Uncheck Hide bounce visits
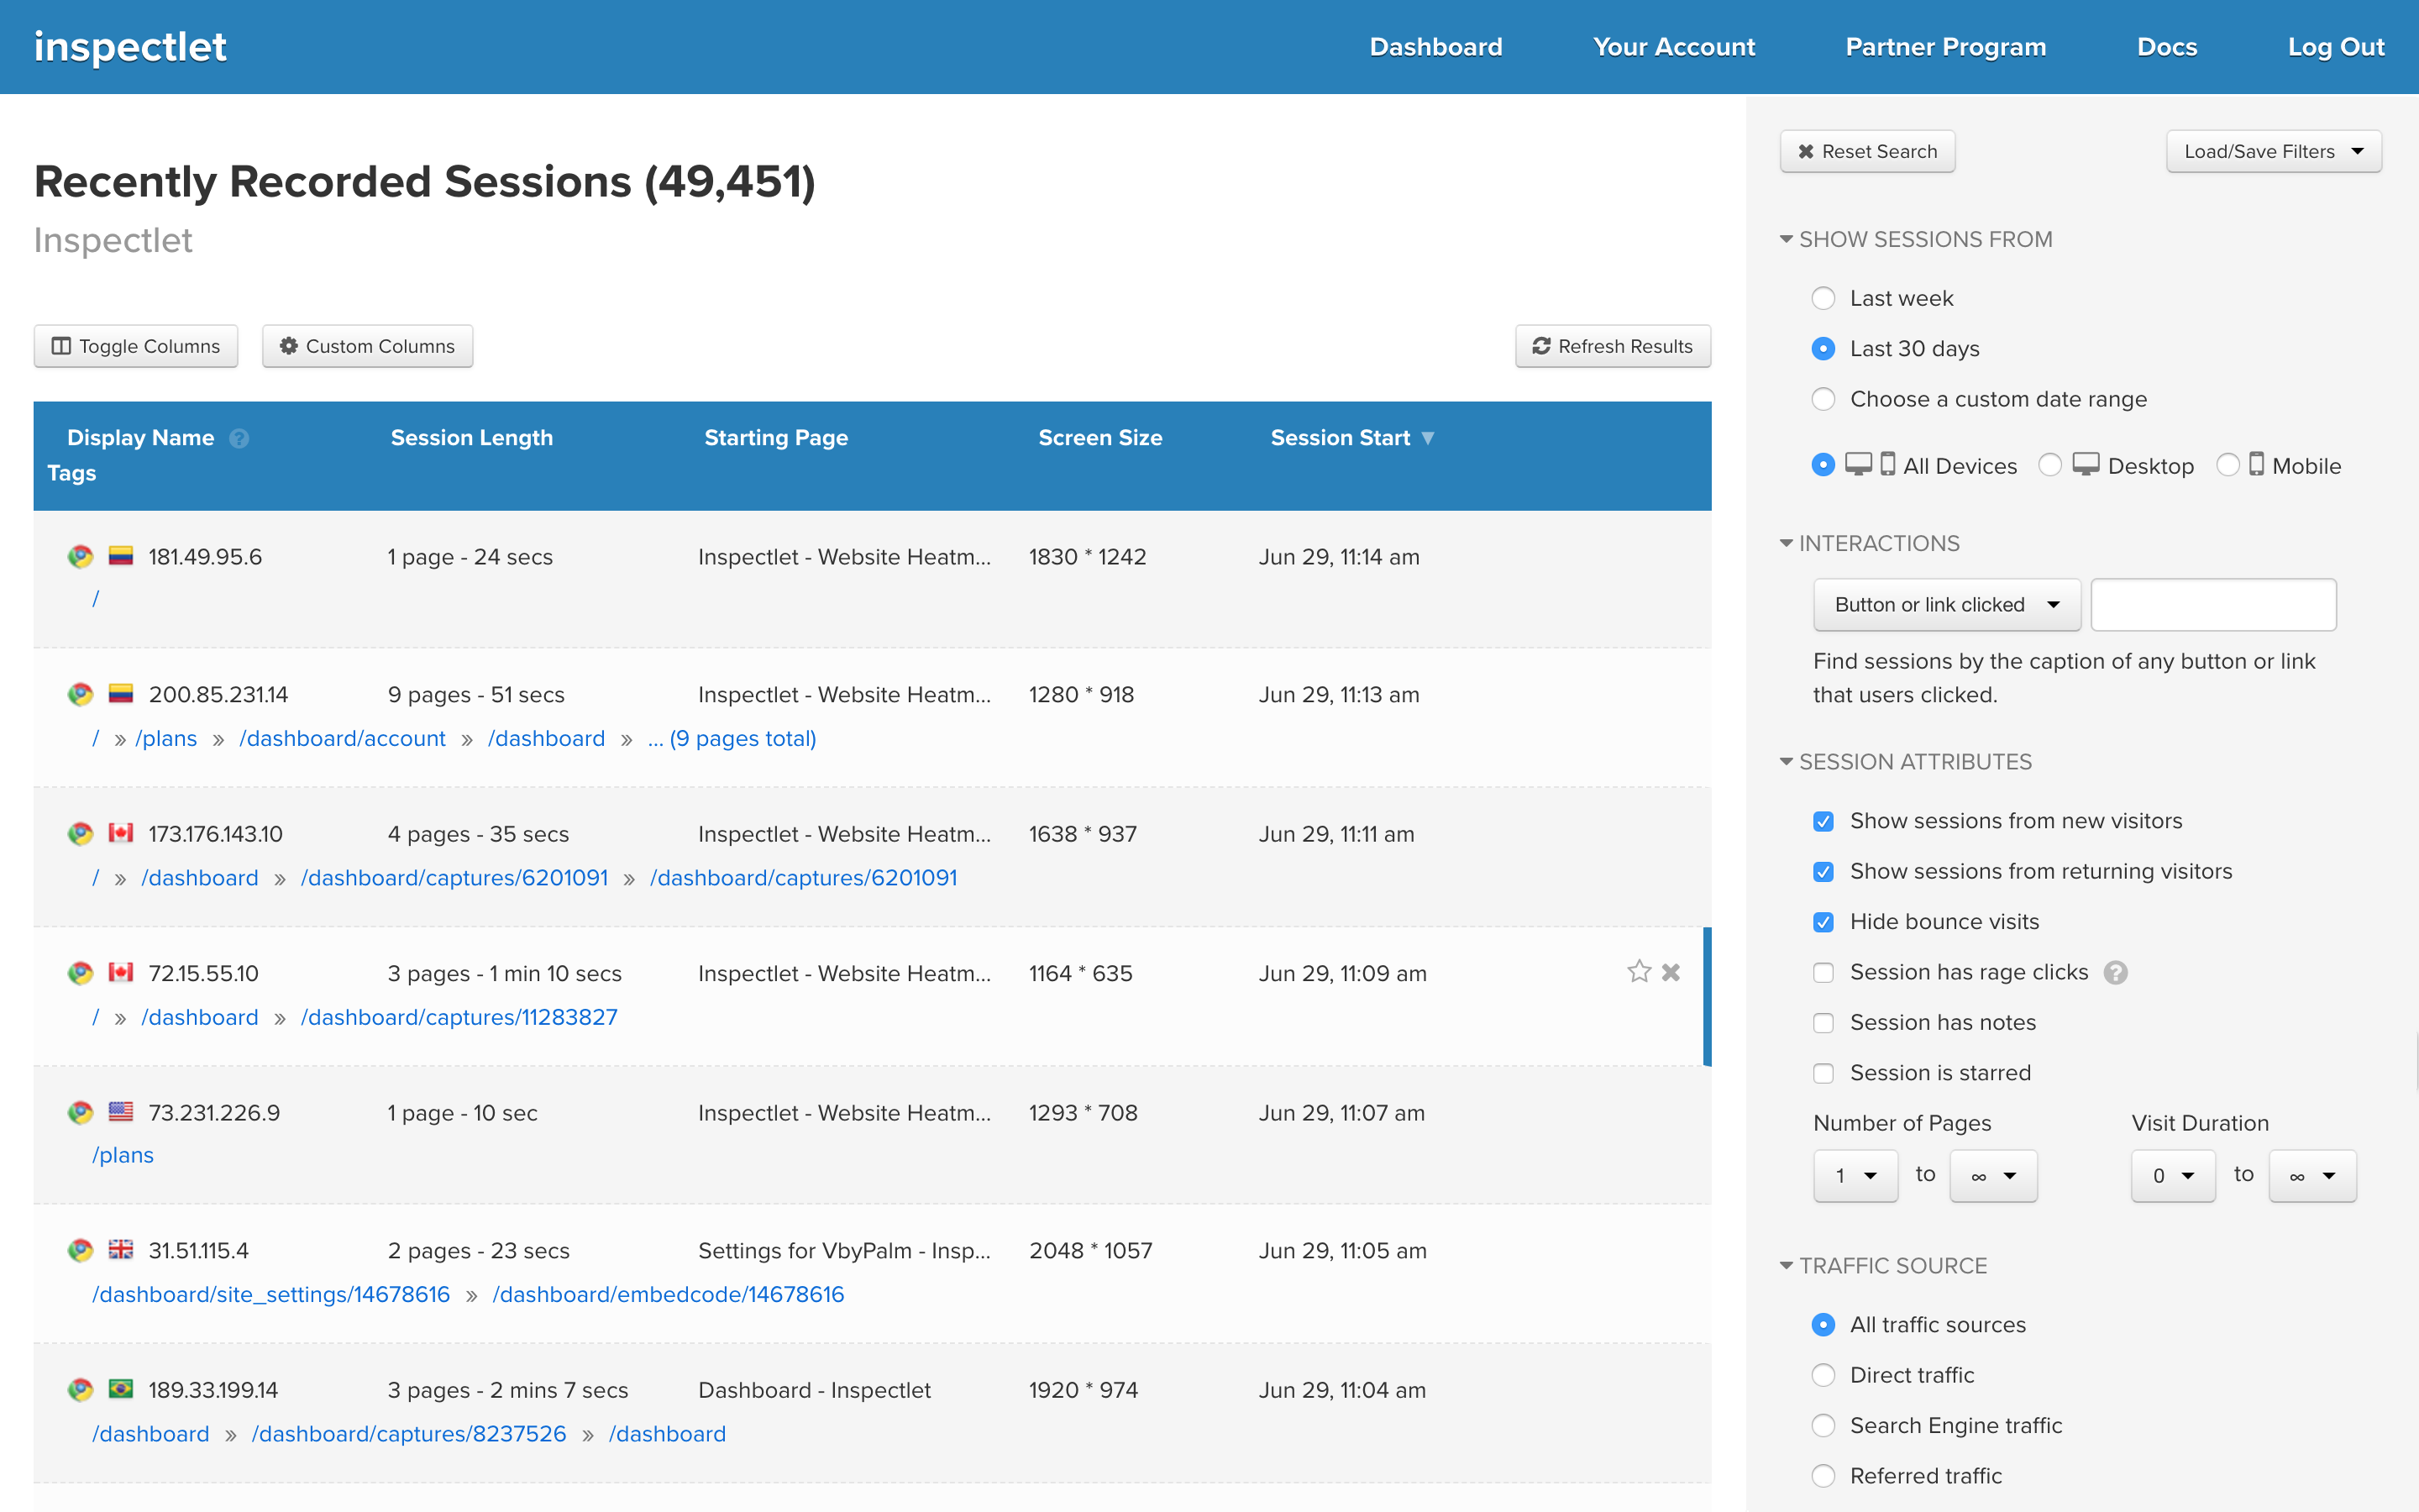This screenshot has width=2419, height=1512. tap(1823, 922)
